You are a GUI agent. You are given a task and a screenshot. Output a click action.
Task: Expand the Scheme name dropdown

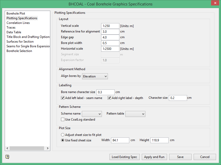click(x=92, y=114)
